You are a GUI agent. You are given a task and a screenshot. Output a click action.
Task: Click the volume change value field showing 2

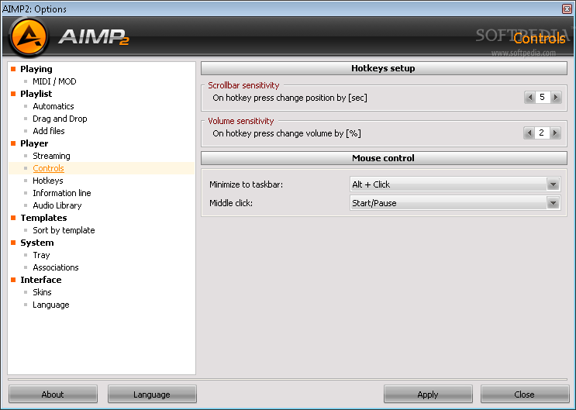(542, 133)
